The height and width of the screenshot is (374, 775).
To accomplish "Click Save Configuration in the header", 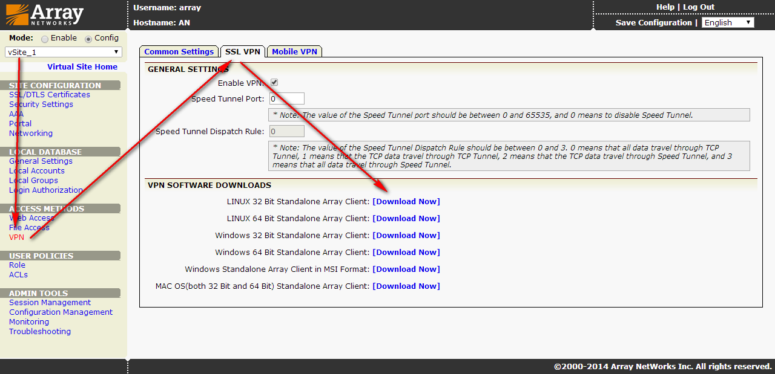I will tap(654, 22).
